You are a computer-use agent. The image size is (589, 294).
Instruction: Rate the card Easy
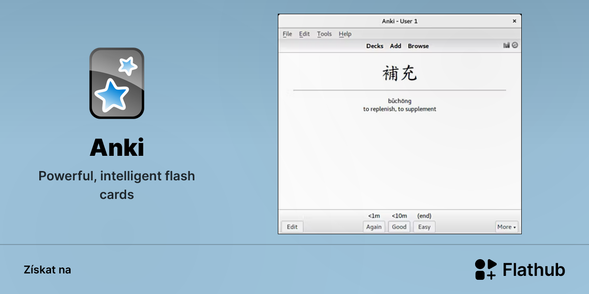[x=424, y=227]
